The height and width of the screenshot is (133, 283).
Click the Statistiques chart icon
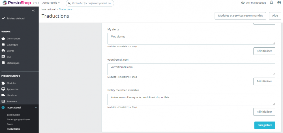(x=3, y=63)
